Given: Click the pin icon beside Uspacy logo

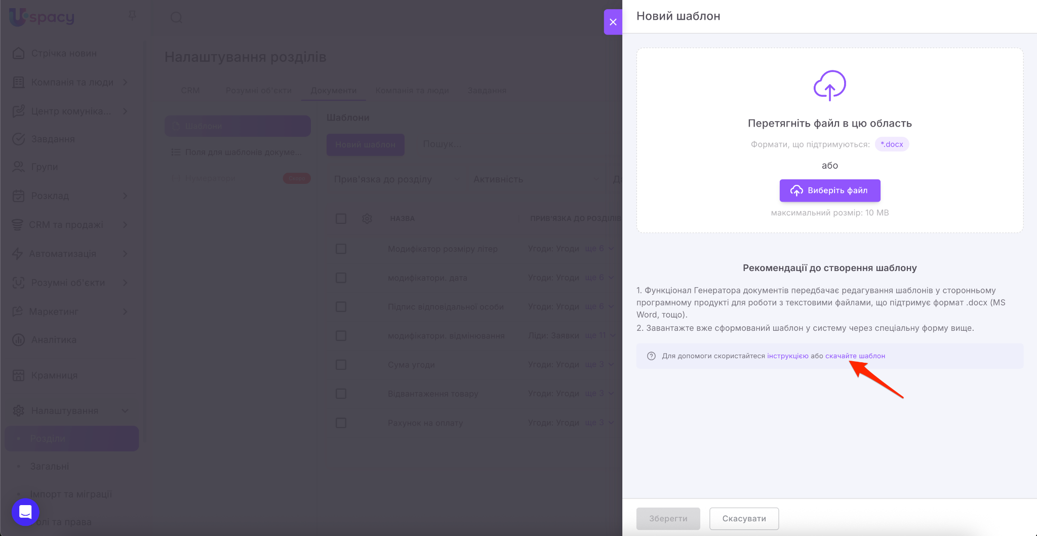Looking at the screenshot, I should 132,16.
